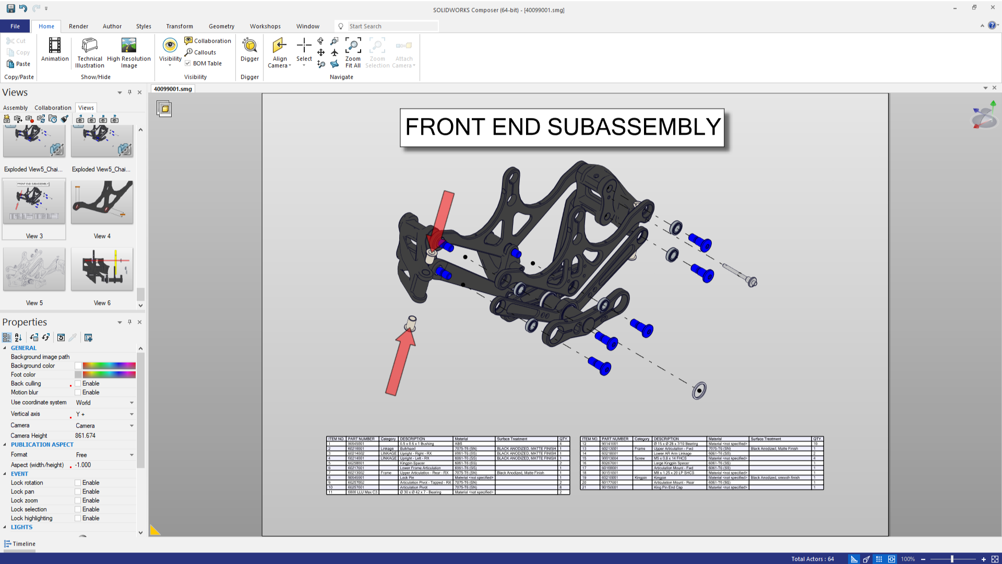Image resolution: width=1002 pixels, height=564 pixels.
Task: Activate the Digger tool
Action: (x=249, y=49)
